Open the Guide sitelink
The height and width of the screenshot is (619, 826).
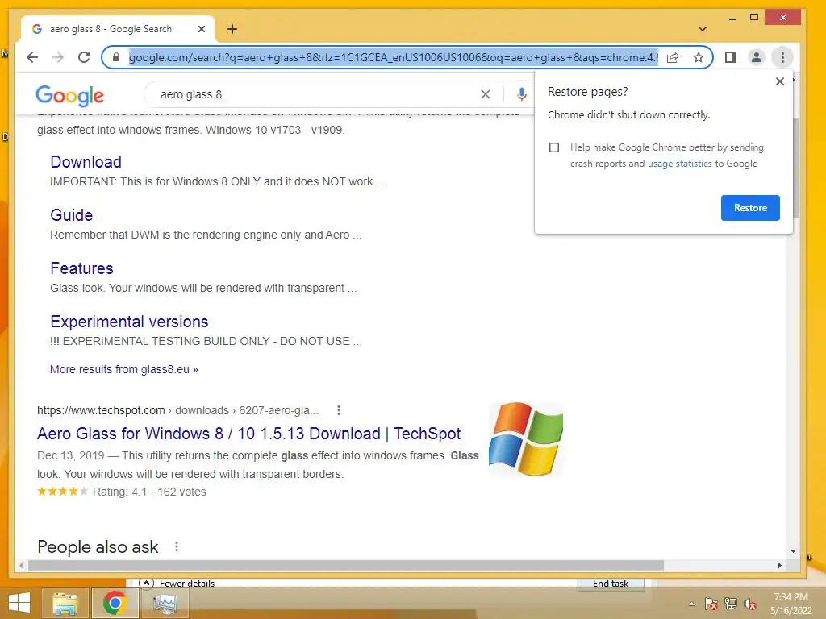pyautogui.click(x=72, y=214)
